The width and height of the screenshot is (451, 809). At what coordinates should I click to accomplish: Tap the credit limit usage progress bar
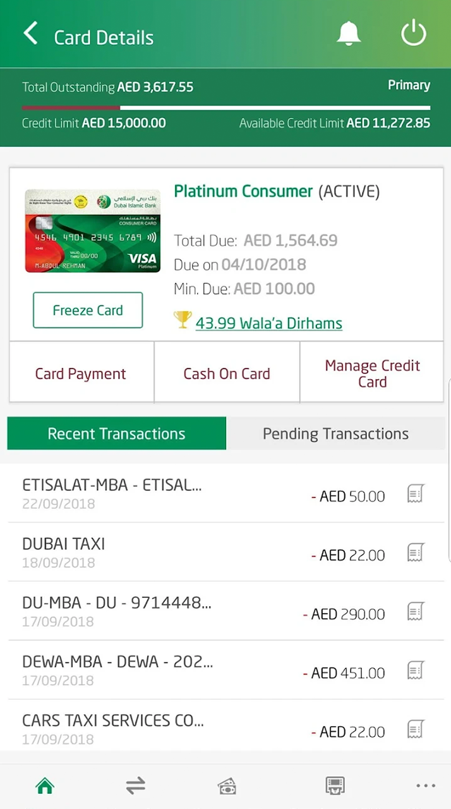225,107
